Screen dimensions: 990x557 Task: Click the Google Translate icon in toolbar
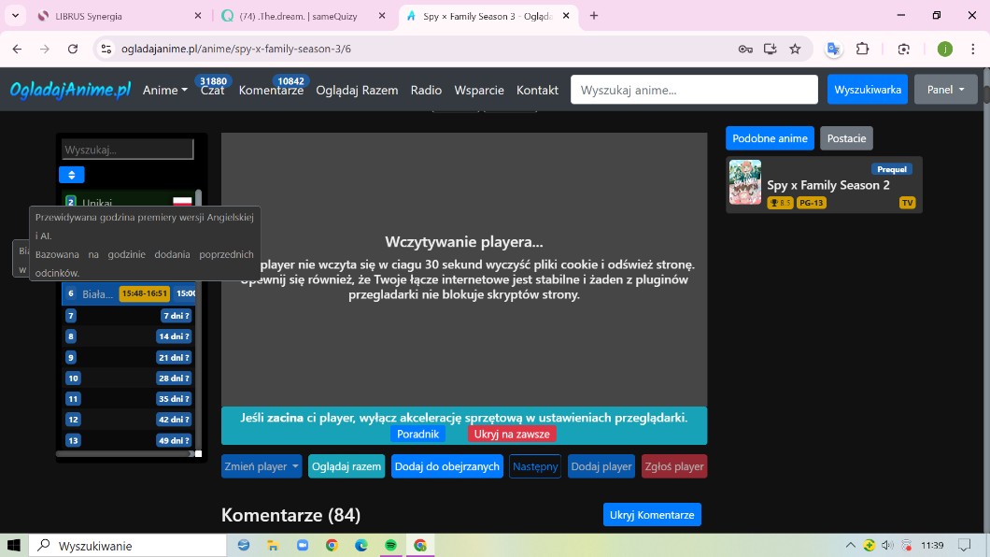(x=833, y=49)
